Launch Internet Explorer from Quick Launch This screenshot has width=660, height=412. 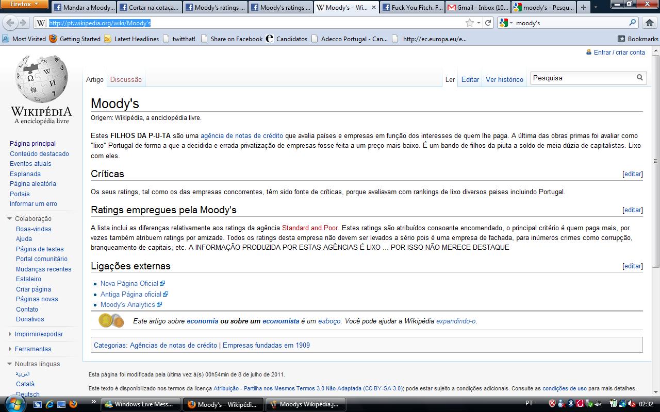coord(49,404)
